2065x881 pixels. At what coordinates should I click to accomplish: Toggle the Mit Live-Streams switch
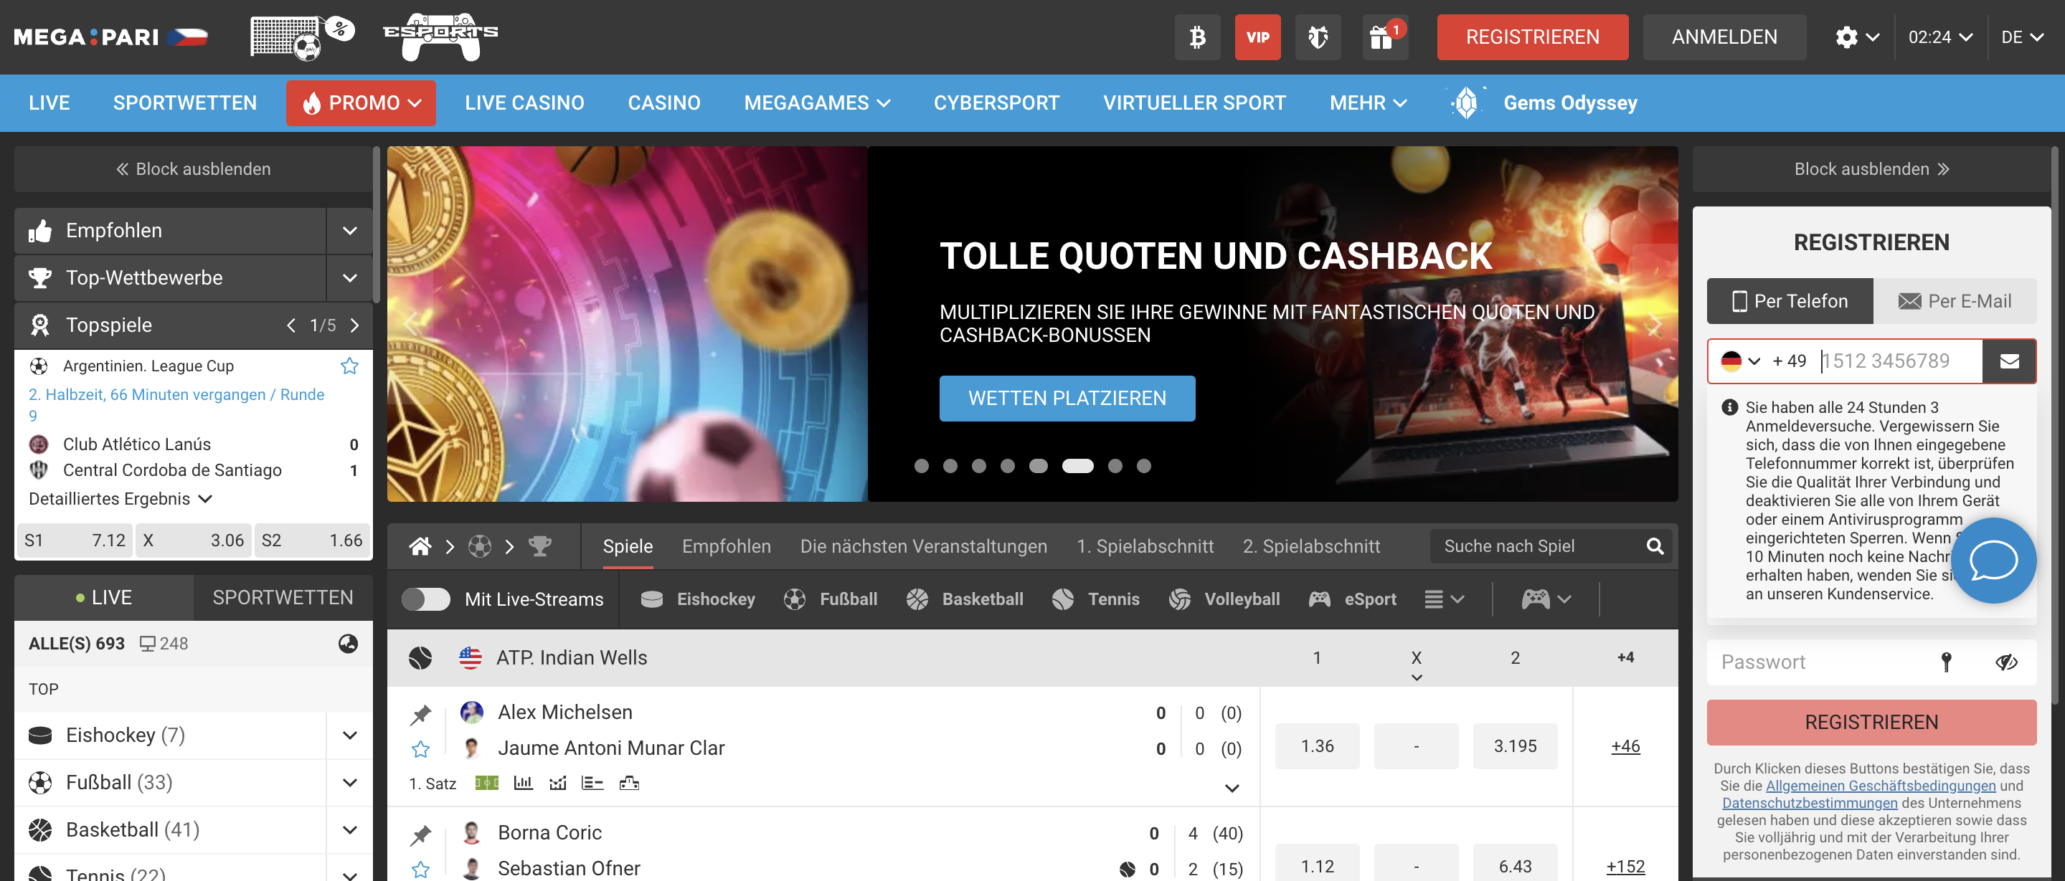(x=425, y=599)
